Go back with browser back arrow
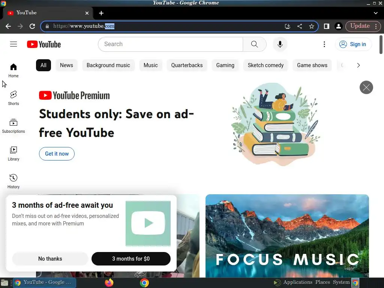Viewport: 384px width, 288px height. [8, 26]
